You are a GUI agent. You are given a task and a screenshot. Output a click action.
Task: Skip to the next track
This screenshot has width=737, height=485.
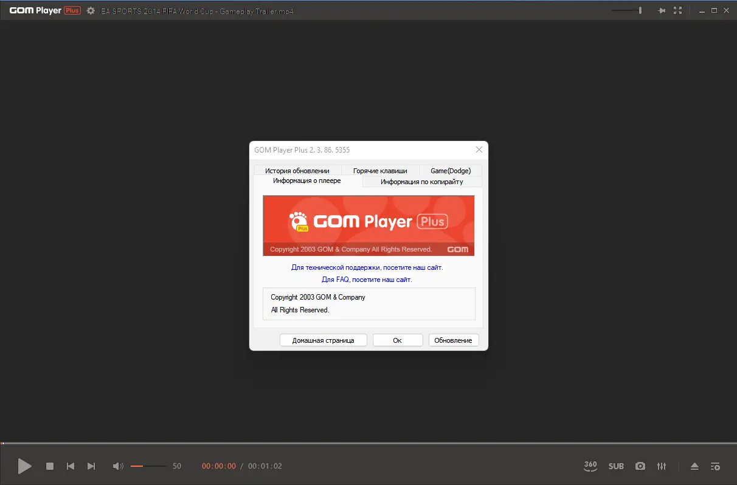(91, 466)
